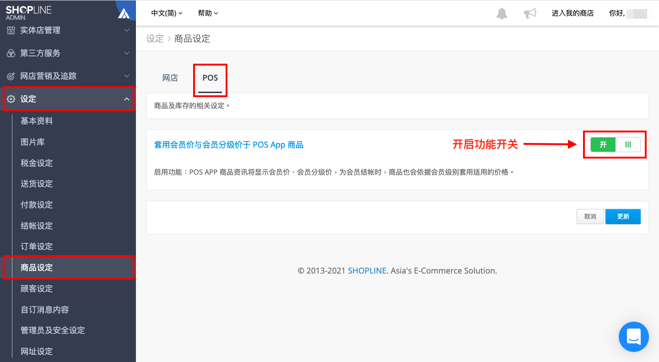Open the announcements megaphone icon

coord(530,13)
